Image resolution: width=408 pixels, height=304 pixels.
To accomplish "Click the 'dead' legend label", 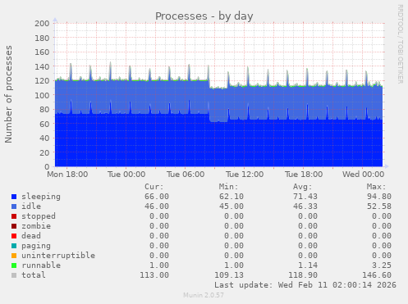I will coord(31,236).
